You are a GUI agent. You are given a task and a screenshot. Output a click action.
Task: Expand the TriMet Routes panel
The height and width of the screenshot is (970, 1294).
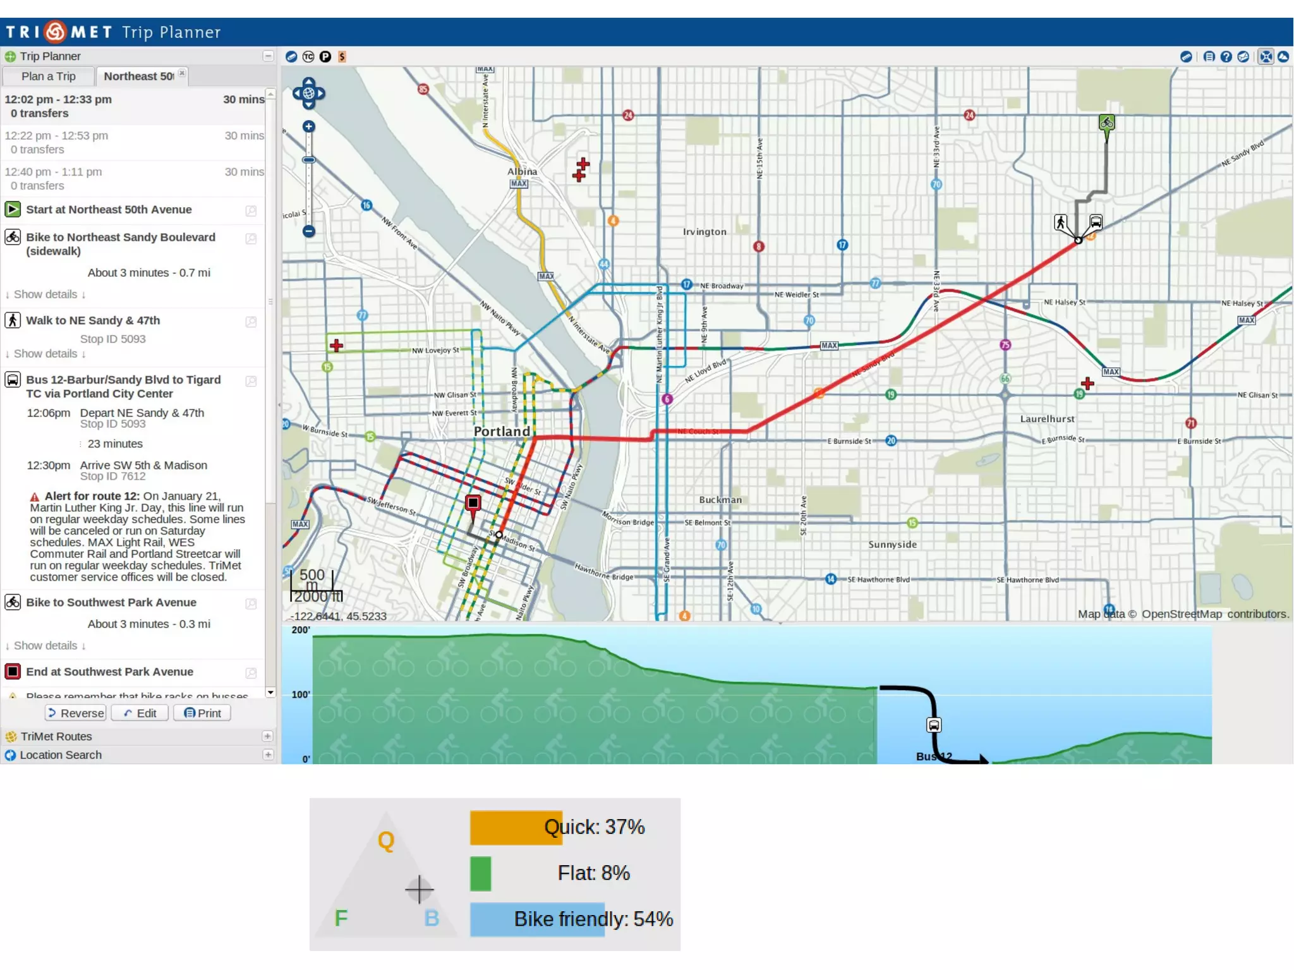(267, 736)
